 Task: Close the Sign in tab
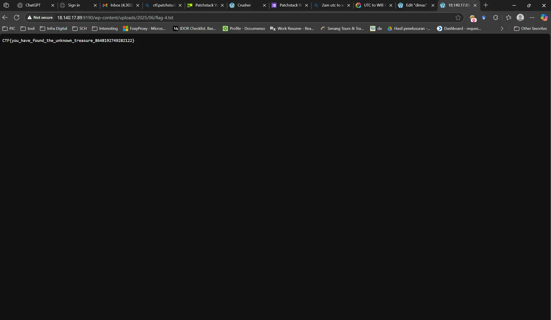(x=95, y=6)
